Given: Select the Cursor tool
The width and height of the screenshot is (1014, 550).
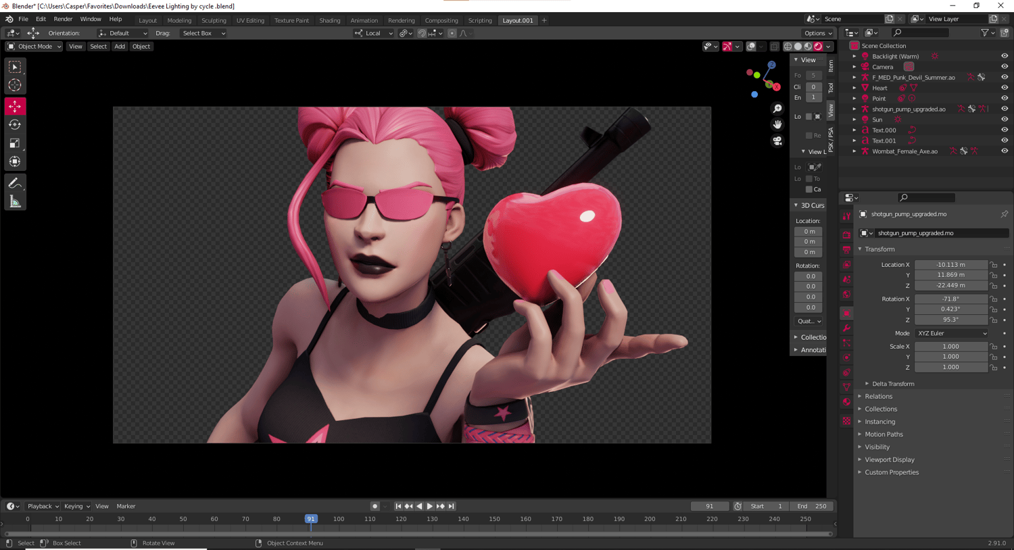Looking at the screenshot, I should (15, 85).
